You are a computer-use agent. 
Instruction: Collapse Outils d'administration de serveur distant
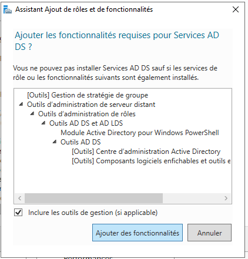(21, 104)
